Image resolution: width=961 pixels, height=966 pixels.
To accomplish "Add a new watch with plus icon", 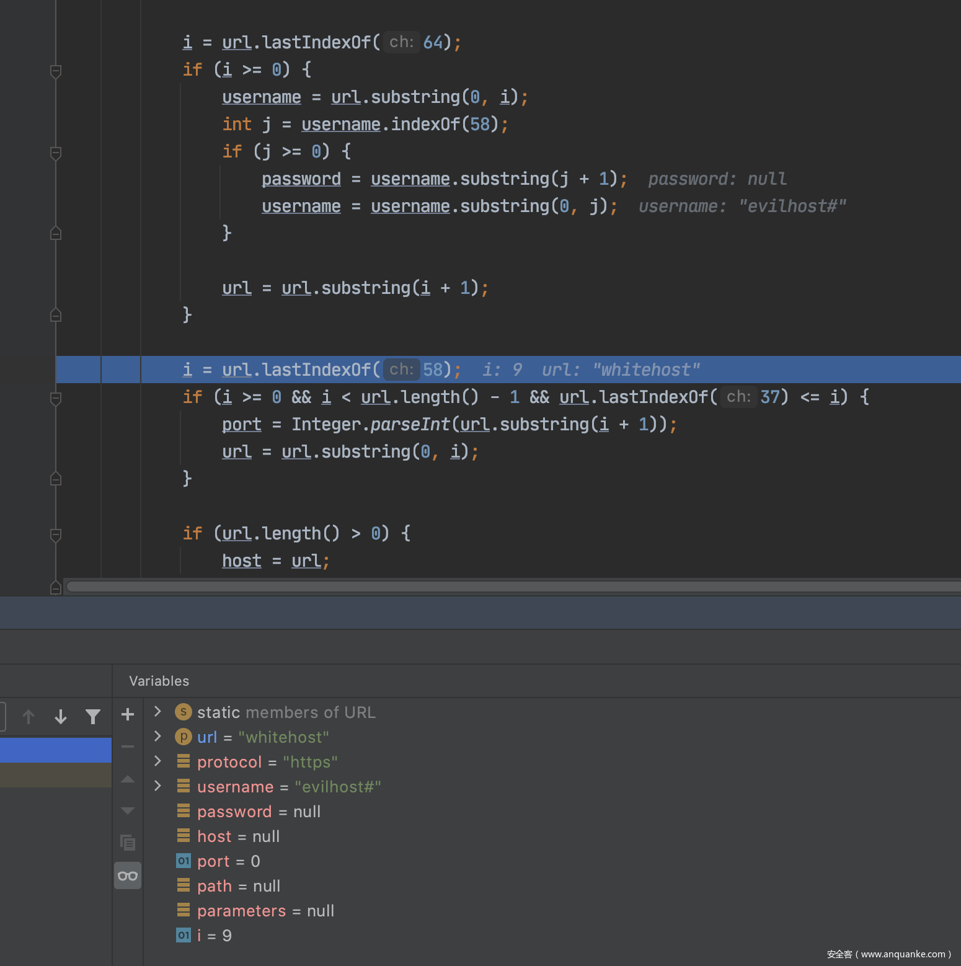I will tap(128, 714).
